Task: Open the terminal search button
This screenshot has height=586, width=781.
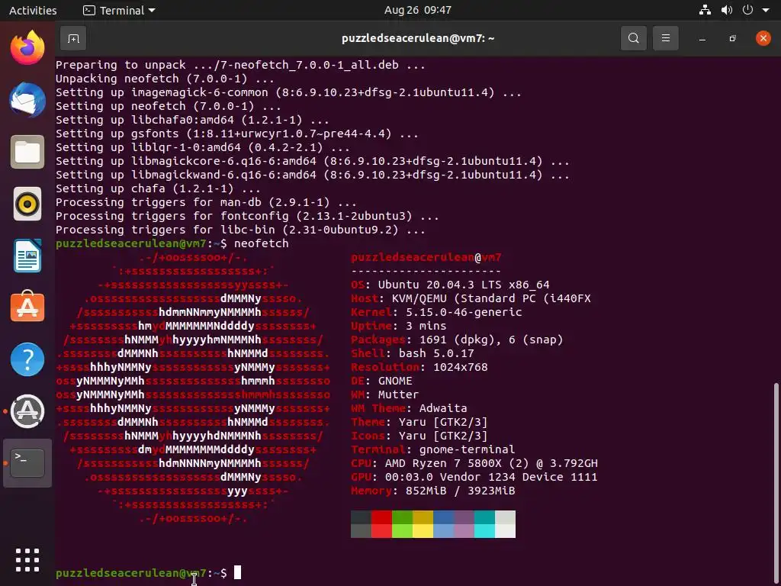Action: pos(633,38)
